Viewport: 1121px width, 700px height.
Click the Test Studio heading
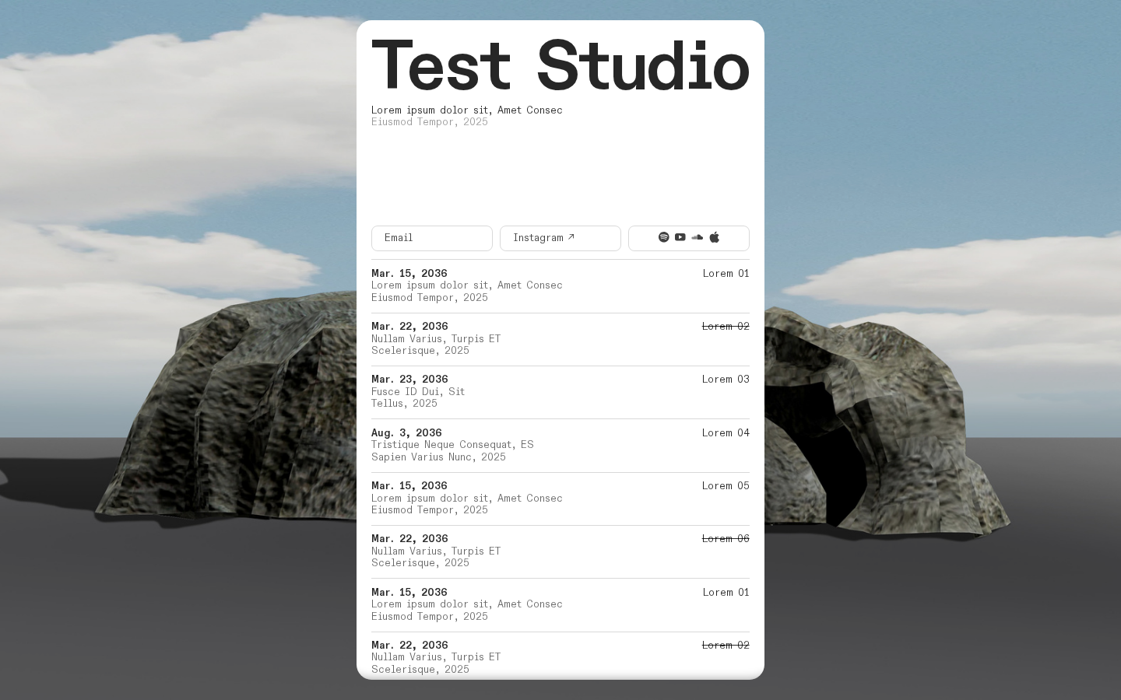coord(560,65)
